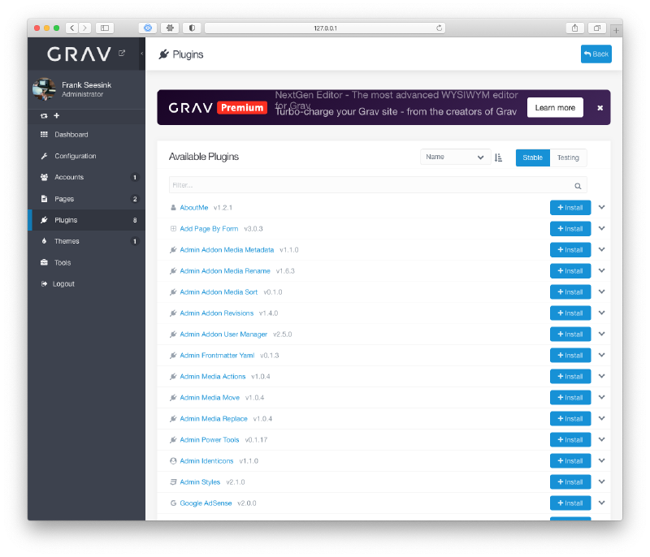Viewport: 650px width, 557px height.
Task: Click the Learn more button on the Premium banner
Action: tap(555, 107)
